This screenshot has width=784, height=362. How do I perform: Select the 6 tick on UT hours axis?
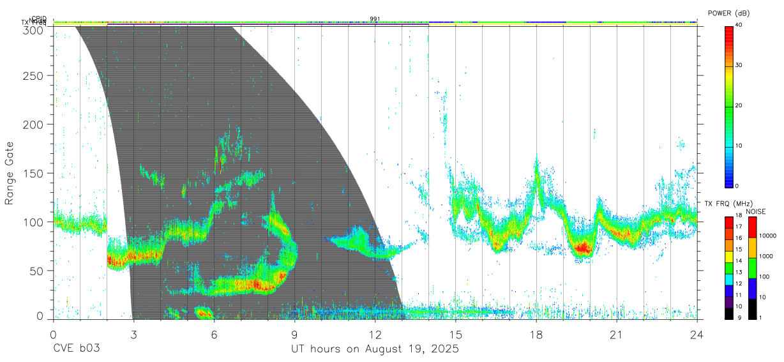point(214,335)
